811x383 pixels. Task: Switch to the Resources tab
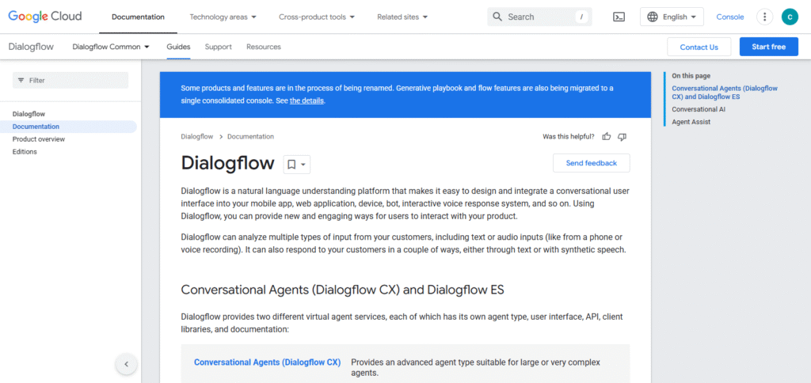(264, 47)
